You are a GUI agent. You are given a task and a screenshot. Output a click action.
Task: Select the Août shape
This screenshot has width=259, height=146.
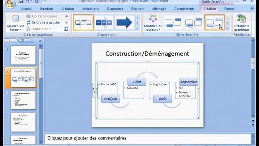click(163, 99)
